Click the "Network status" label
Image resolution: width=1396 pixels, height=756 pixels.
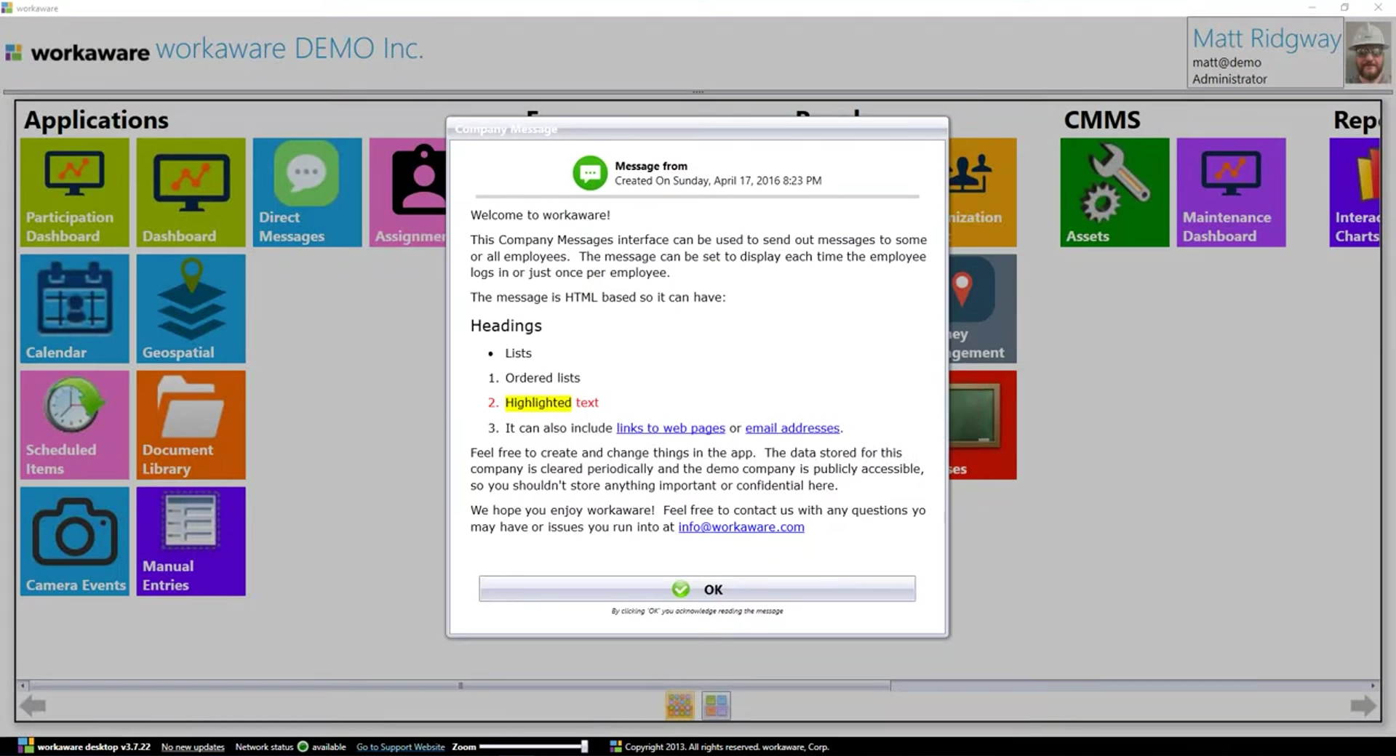pos(264,747)
